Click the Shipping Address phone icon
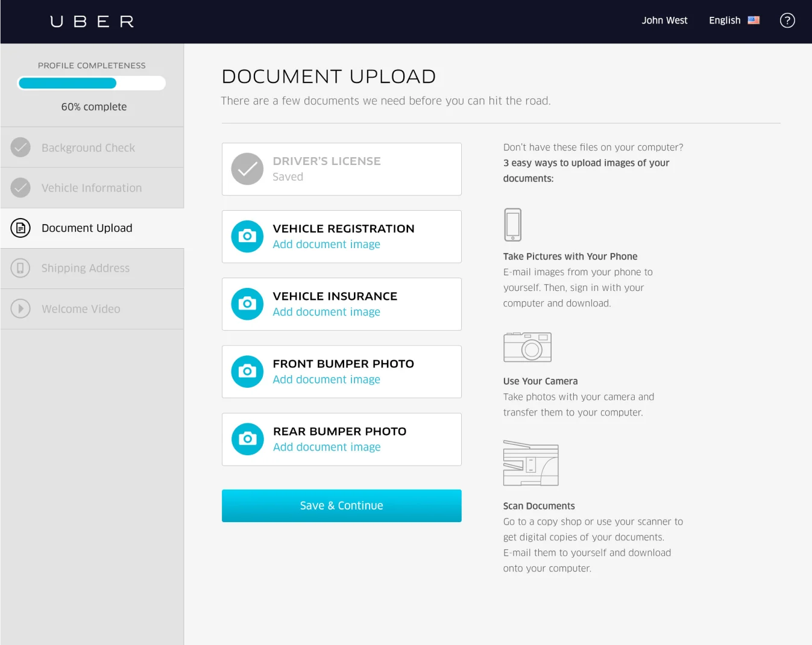The width and height of the screenshot is (812, 645). click(x=20, y=268)
